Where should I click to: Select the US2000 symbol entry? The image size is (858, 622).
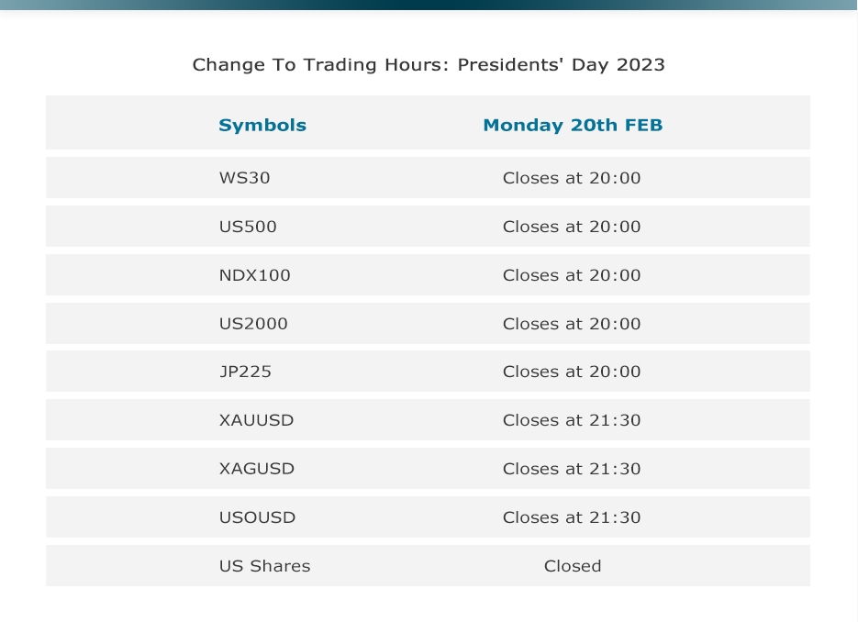coord(253,324)
